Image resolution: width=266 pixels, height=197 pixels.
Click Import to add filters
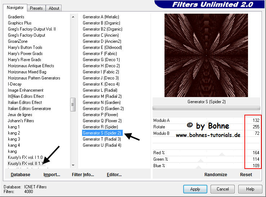pyautogui.click(x=51, y=174)
